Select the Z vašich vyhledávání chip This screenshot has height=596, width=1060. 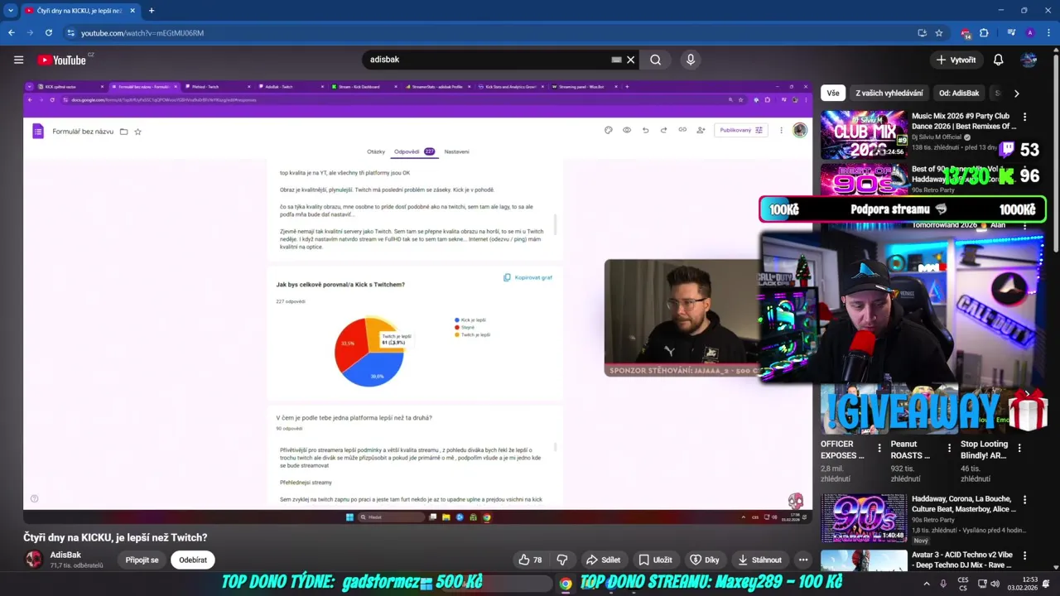889,93
